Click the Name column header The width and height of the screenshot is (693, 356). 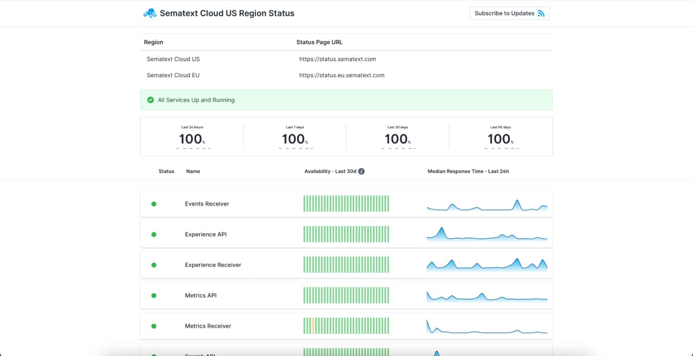click(x=193, y=171)
